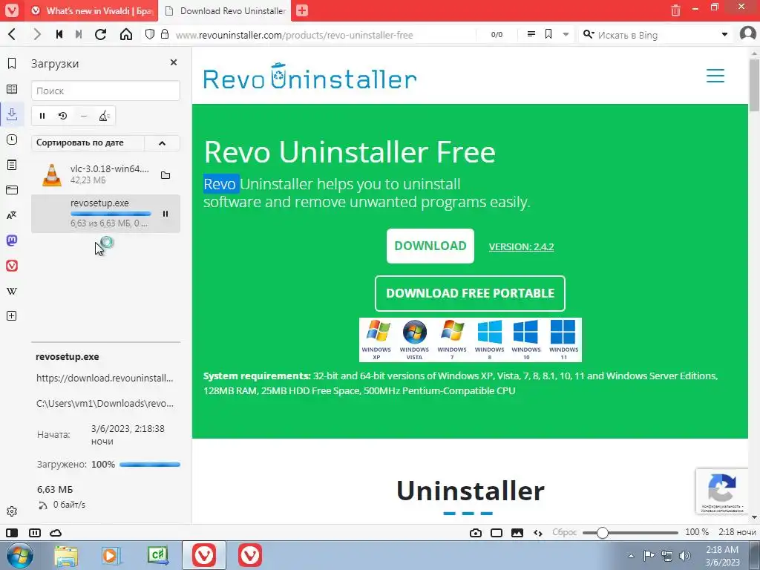Screen dimensions: 760x570
Task: Open Vivaldi web panel in sidebar
Action: pyautogui.click(x=12, y=266)
